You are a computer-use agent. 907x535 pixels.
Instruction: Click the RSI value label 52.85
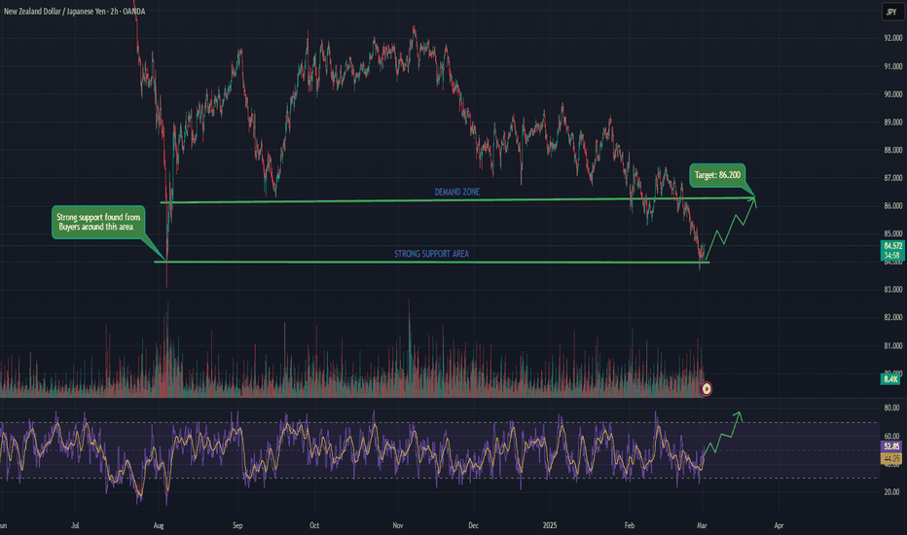click(x=891, y=446)
